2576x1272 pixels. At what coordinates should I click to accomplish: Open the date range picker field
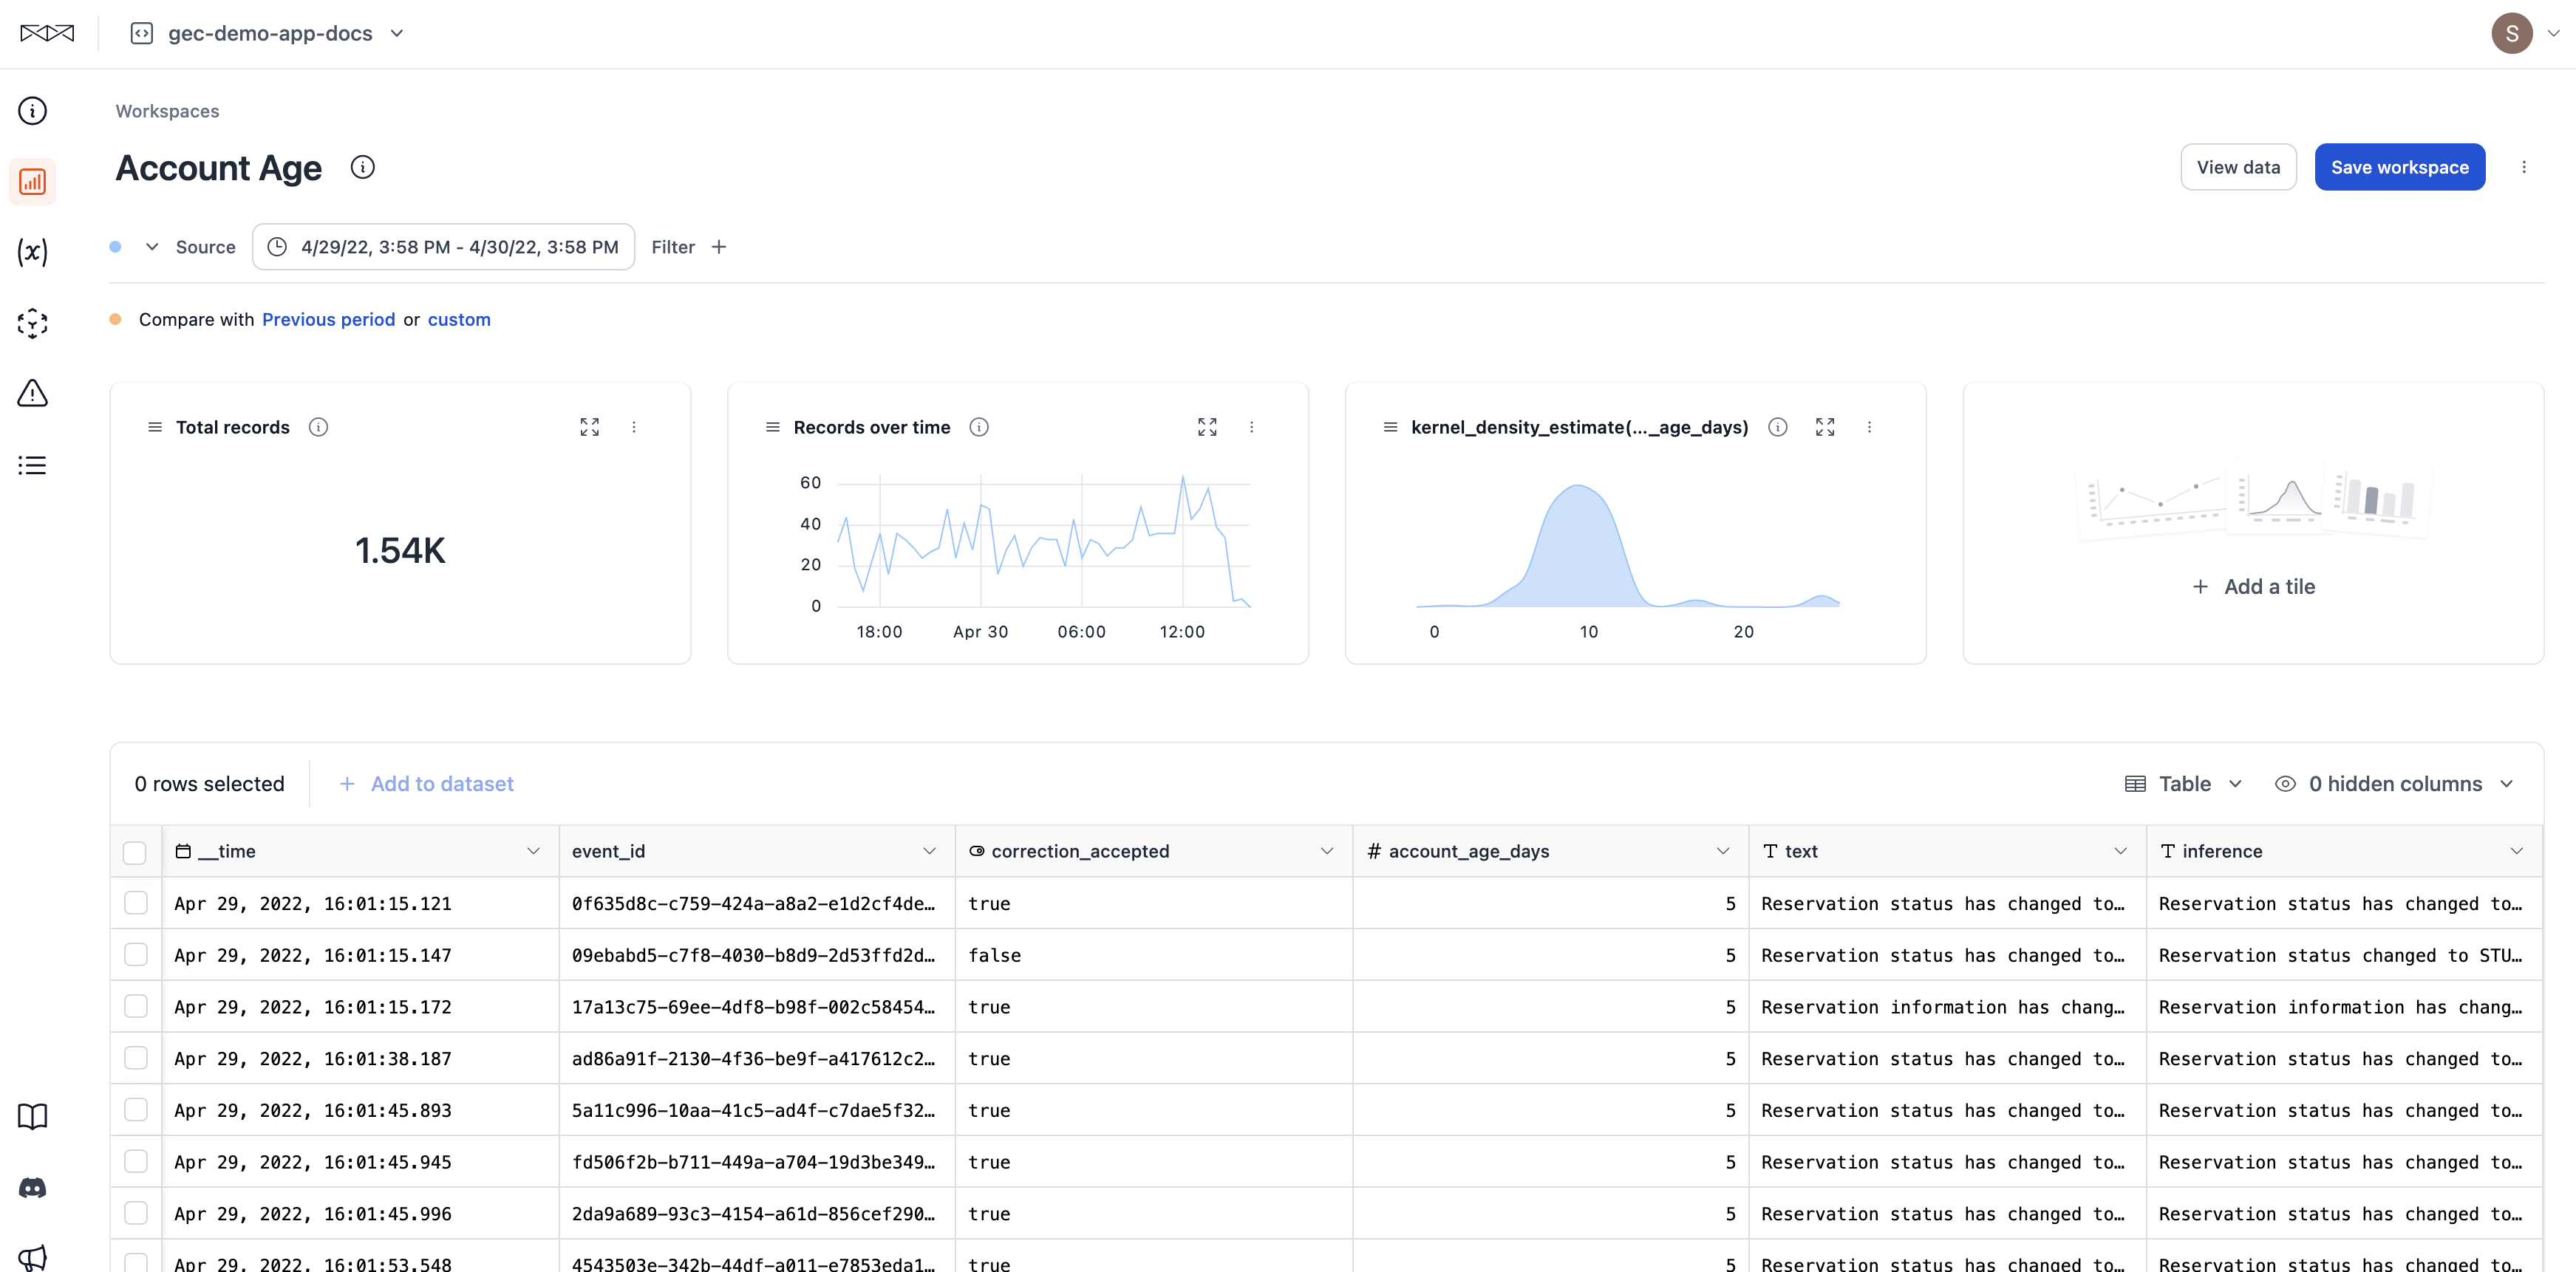click(x=443, y=247)
